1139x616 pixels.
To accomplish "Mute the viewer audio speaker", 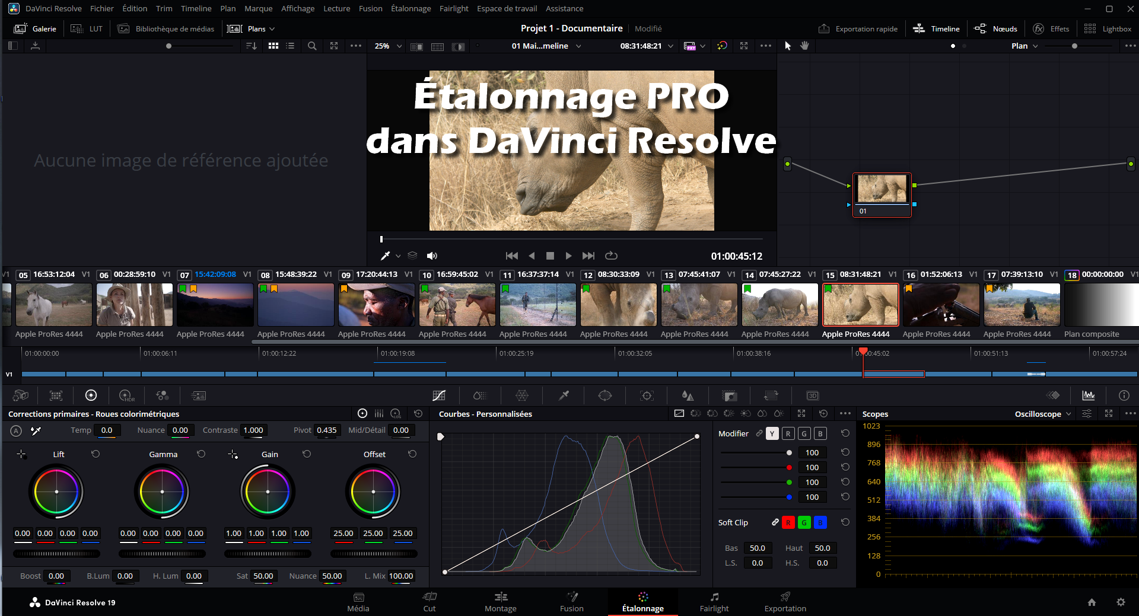I will 432,256.
